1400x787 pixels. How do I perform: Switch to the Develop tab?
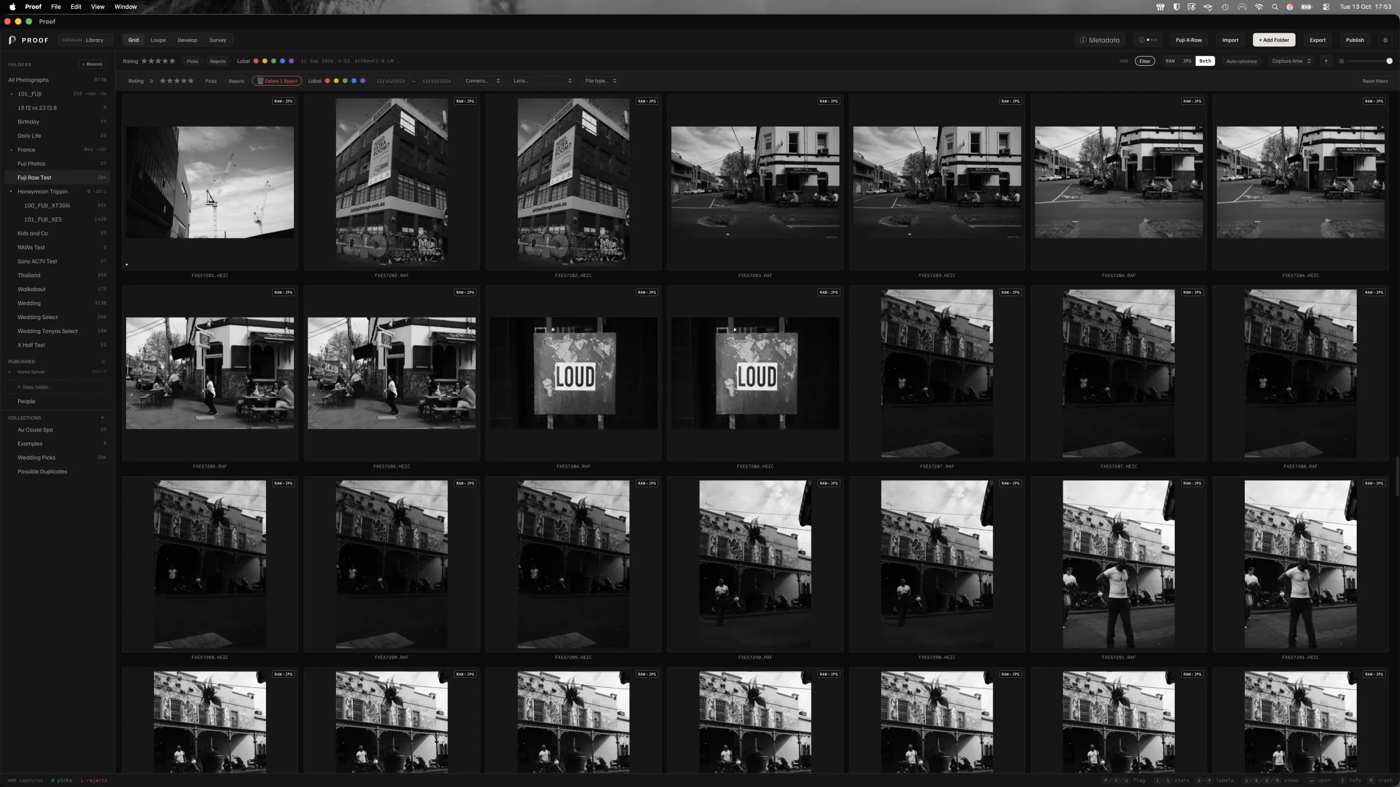[187, 40]
